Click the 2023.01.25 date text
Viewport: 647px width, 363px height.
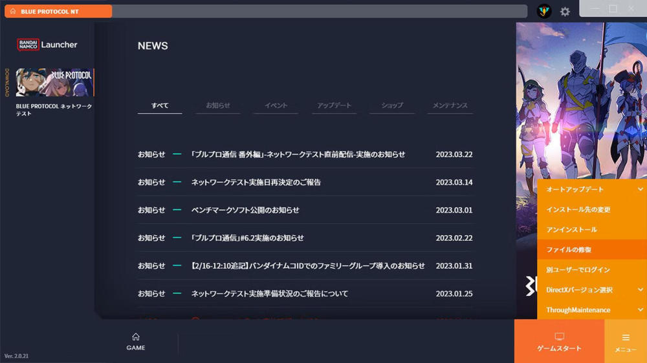point(454,294)
